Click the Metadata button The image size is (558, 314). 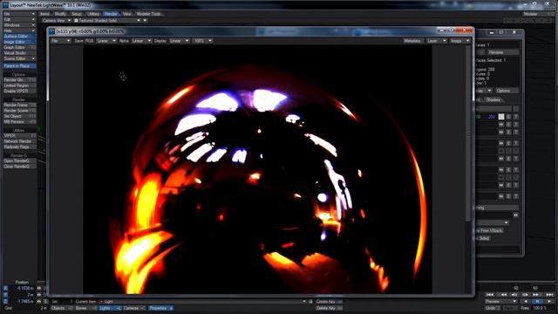tap(412, 41)
